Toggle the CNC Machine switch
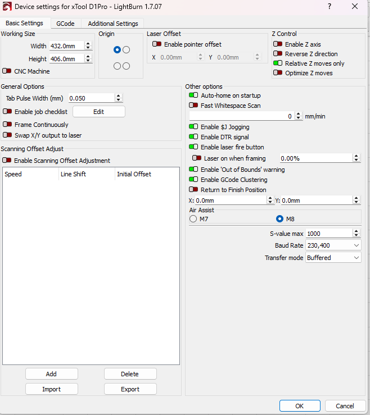 (7, 71)
